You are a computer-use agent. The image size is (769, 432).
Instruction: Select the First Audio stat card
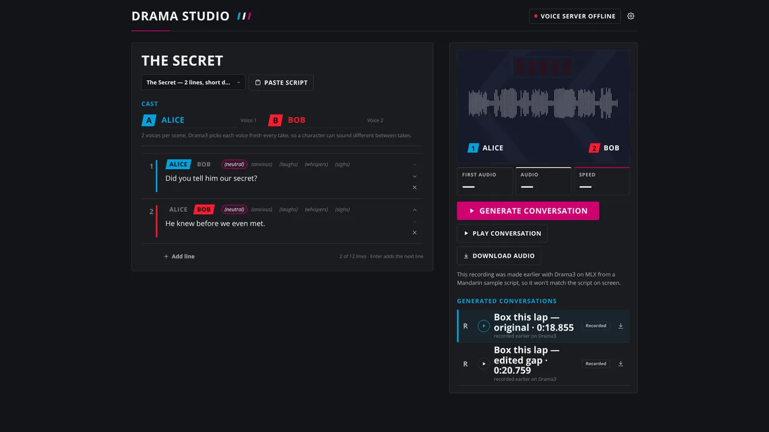(x=485, y=181)
